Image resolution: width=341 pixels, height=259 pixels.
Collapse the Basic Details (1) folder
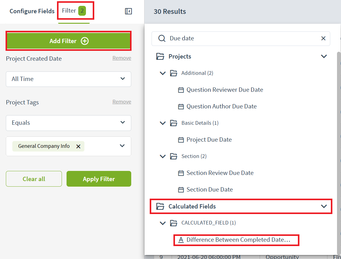click(x=163, y=123)
